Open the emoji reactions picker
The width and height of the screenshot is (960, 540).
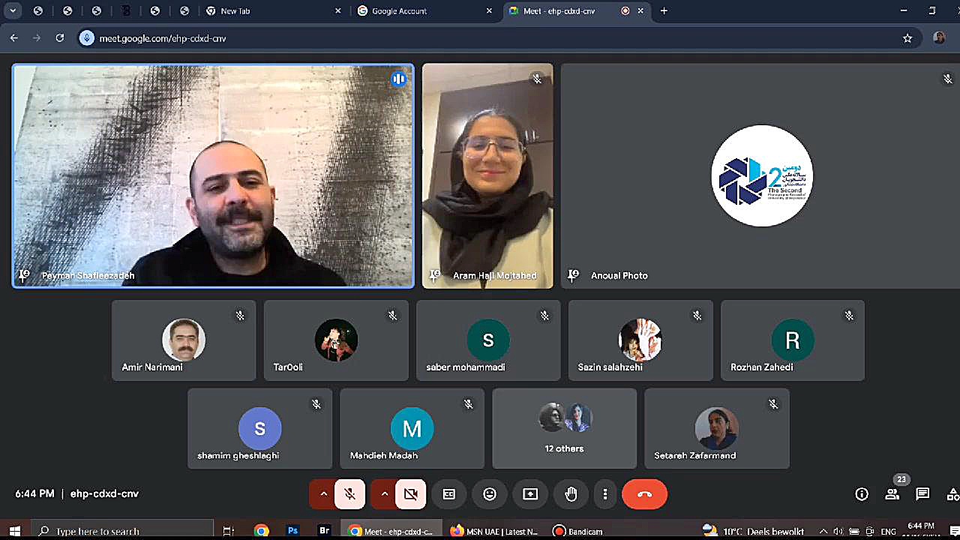point(490,494)
